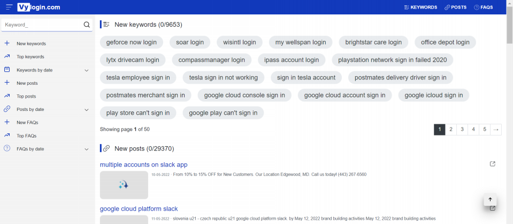Click google icloud sign in tag
The width and height of the screenshot is (513, 224).
[434, 95]
